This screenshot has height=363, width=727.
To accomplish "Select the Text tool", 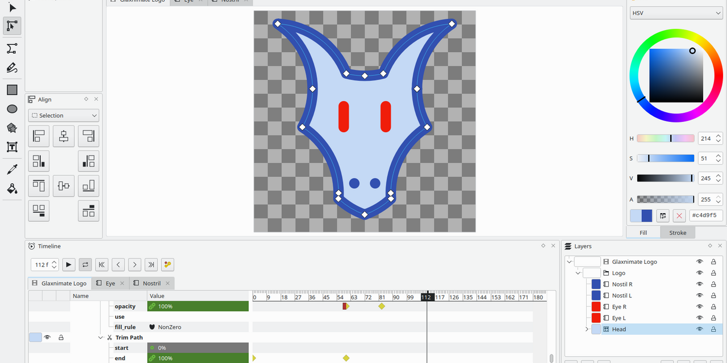I will tap(12, 147).
